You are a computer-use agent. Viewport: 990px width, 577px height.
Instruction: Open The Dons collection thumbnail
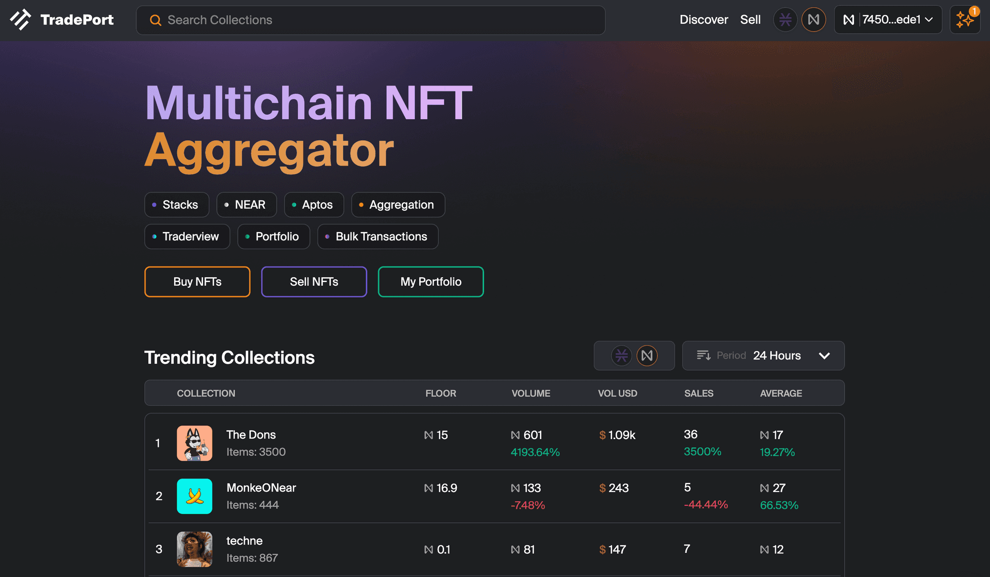195,443
